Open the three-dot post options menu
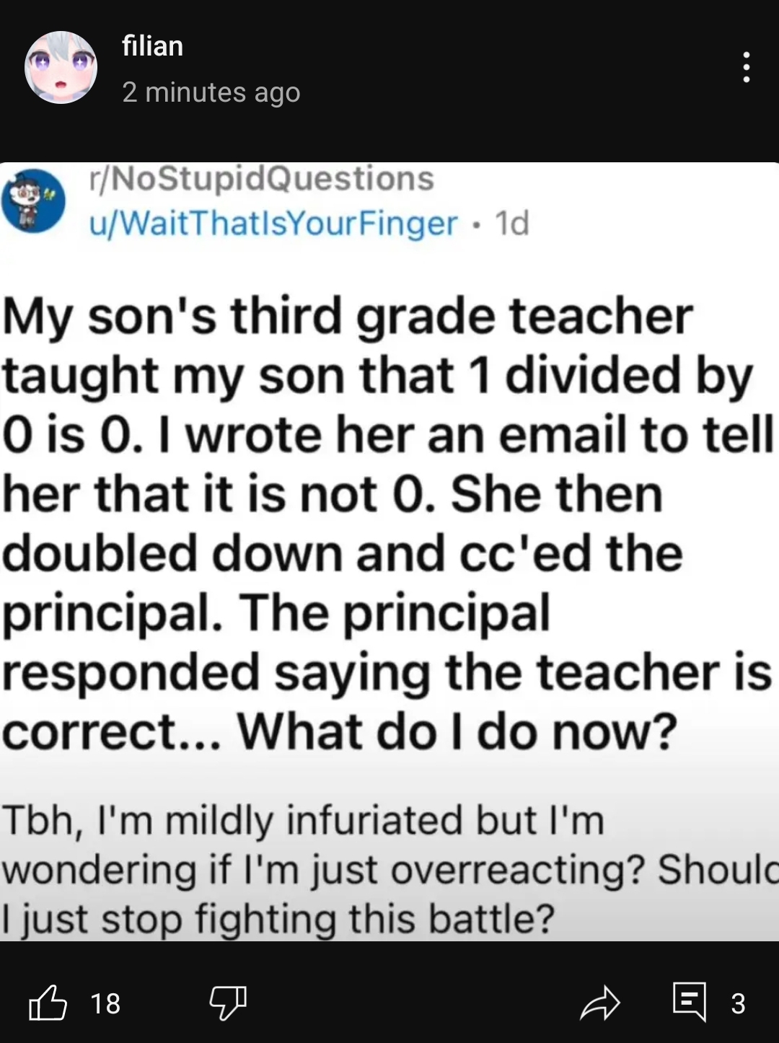Image resolution: width=779 pixels, height=1043 pixels. [x=747, y=67]
